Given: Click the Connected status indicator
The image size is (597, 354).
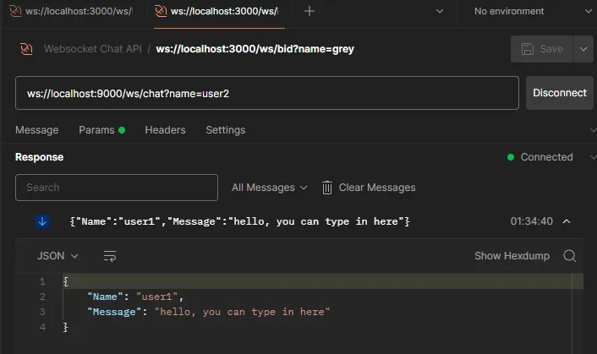Looking at the screenshot, I should tap(539, 157).
